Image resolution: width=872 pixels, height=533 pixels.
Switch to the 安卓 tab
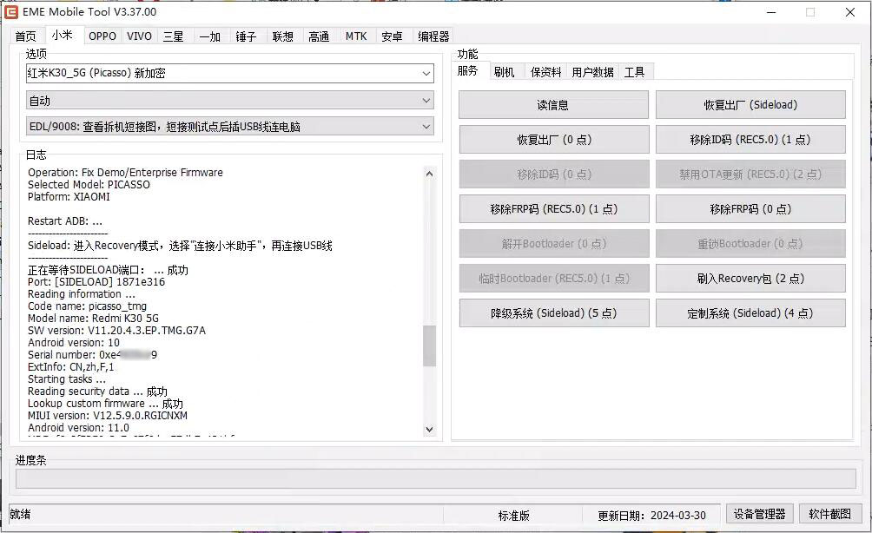(x=392, y=36)
